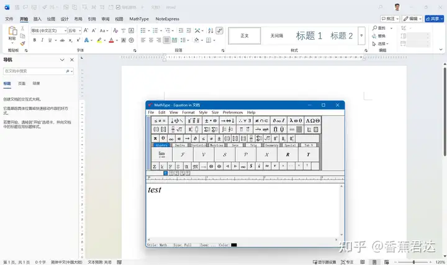Screen dimensions: 447x265
Task: Click the Format Painter brush icon
Action: (22, 43)
